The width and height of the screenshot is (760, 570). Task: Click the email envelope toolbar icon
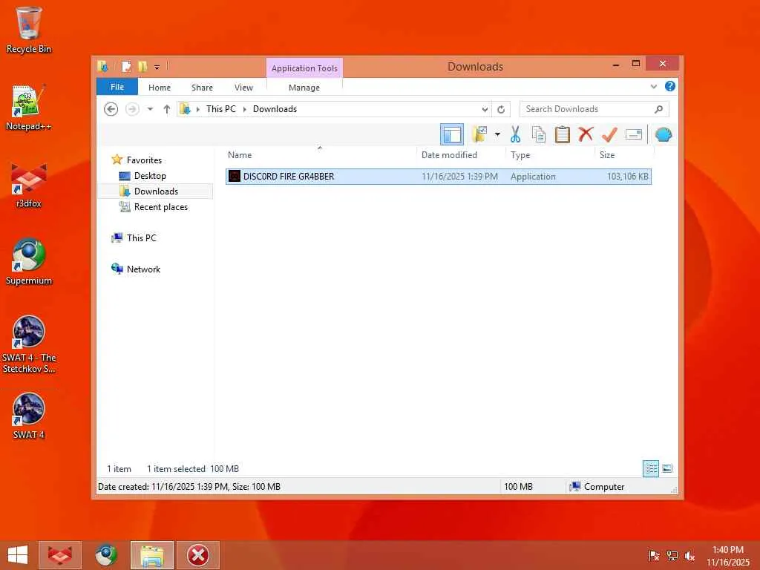634,134
